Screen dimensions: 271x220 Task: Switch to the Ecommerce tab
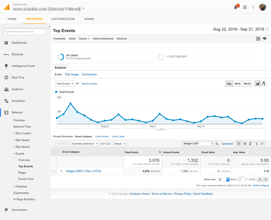[89, 74]
